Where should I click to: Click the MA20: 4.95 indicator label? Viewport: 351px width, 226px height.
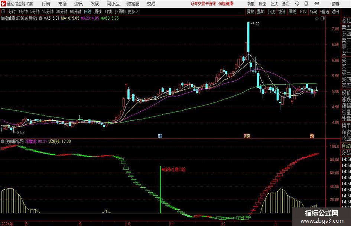(x=90, y=18)
